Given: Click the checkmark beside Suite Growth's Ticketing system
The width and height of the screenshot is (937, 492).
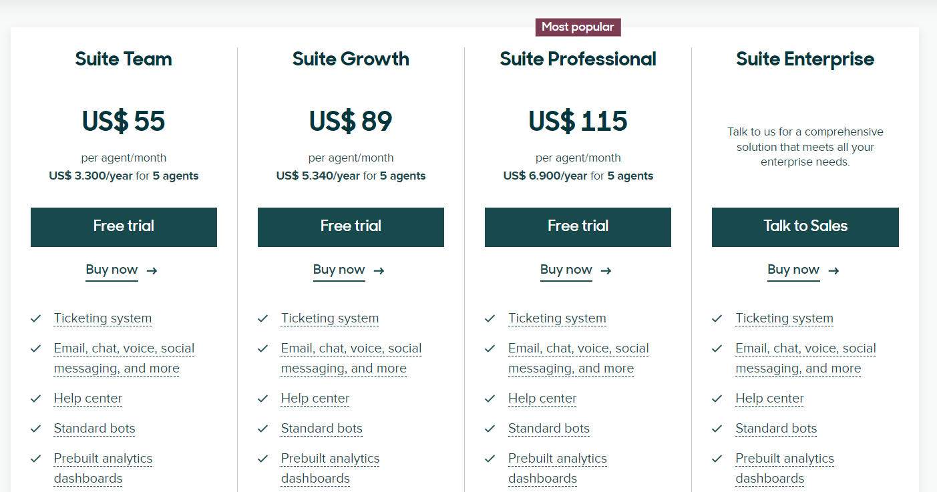Looking at the screenshot, I should [262, 318].
